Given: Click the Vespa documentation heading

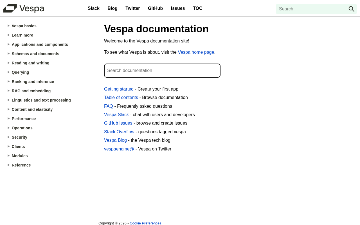Looking at the screenshot, I should 156,29.
